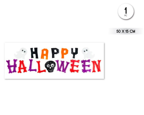Click the black skull in HALLOWEEN
Viewport: 144px width, 115px height.
coord(50,66)
